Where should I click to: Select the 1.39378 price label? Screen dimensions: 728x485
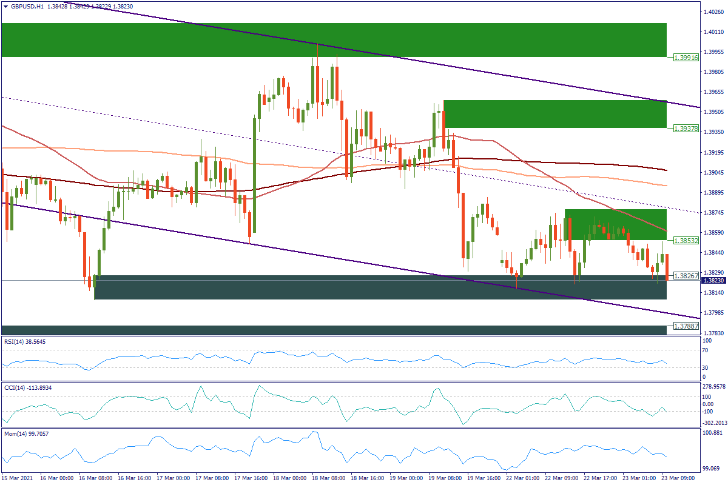point(686,128)
